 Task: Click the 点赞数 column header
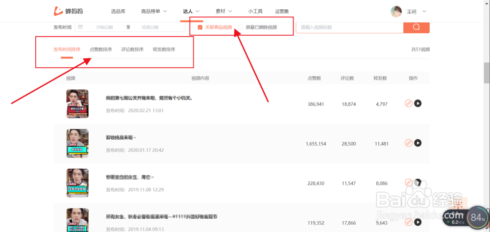coord(314,78)
